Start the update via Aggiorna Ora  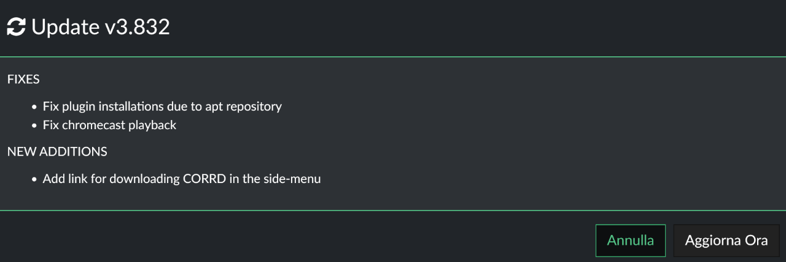(726, 241)
